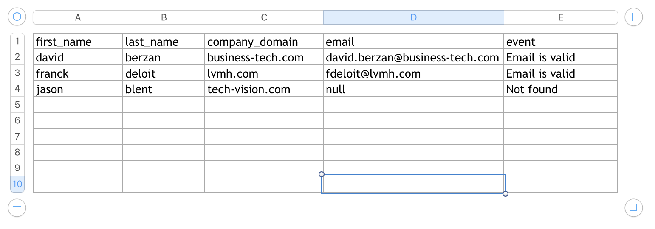The image size is (655, 229).
Task: Select the cell containing tech-vision.com
Action: click(264, 89)
